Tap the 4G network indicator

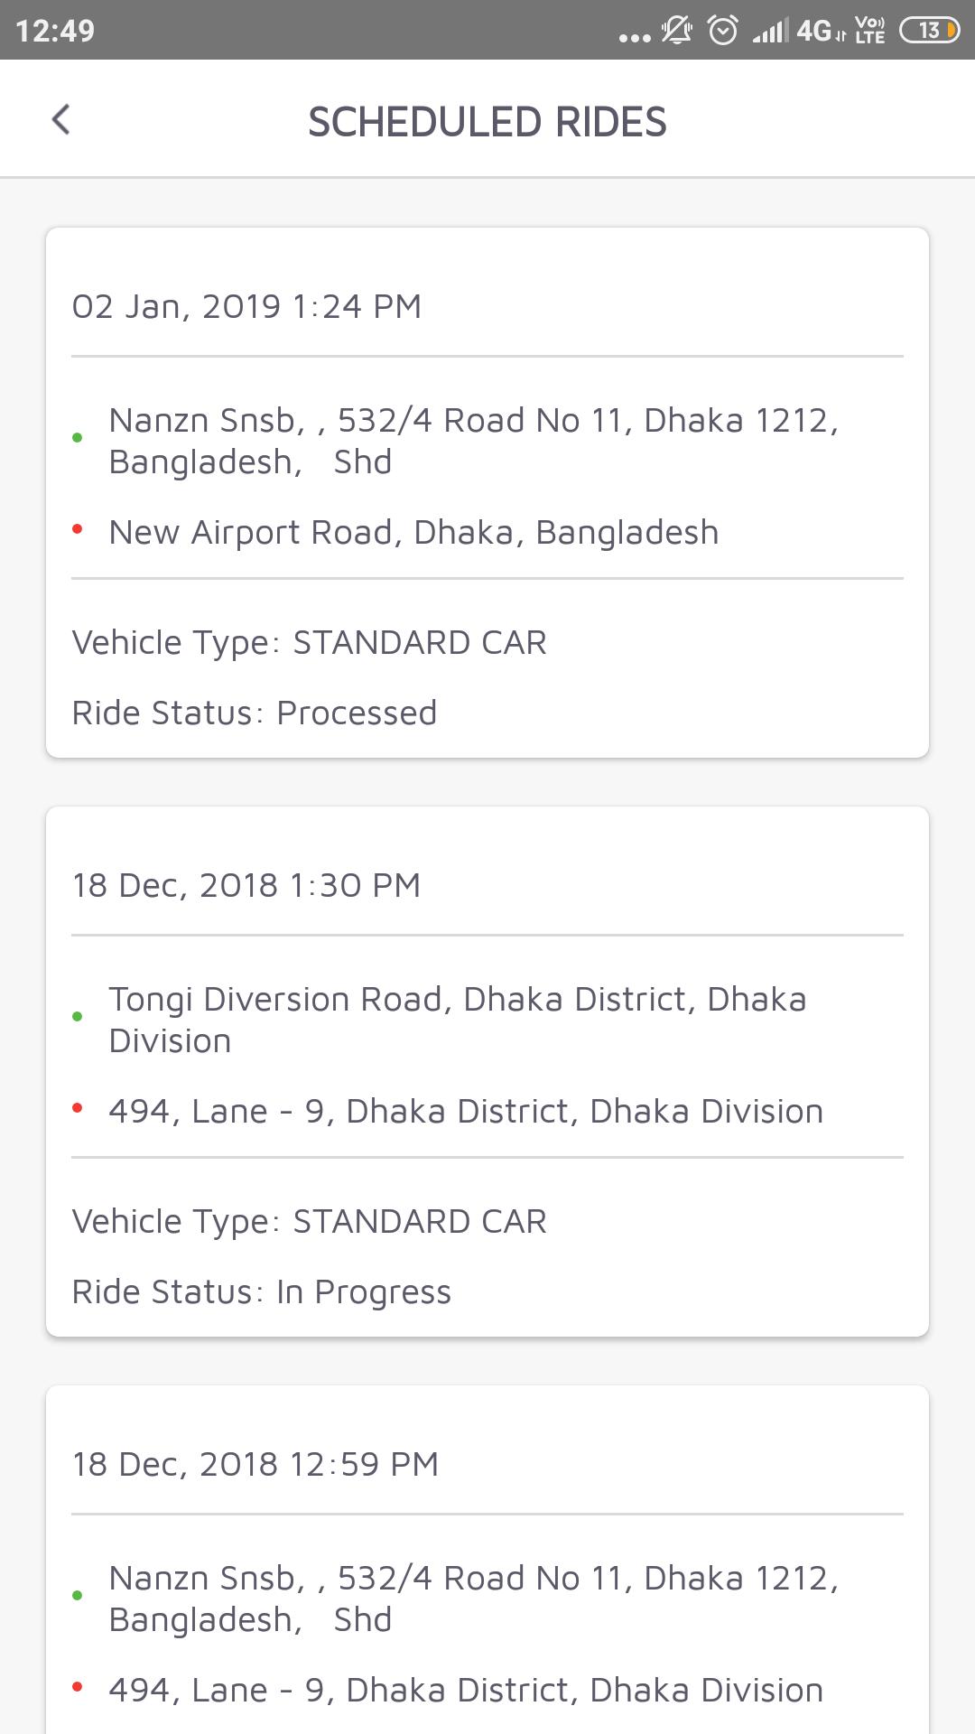[819, 32]
